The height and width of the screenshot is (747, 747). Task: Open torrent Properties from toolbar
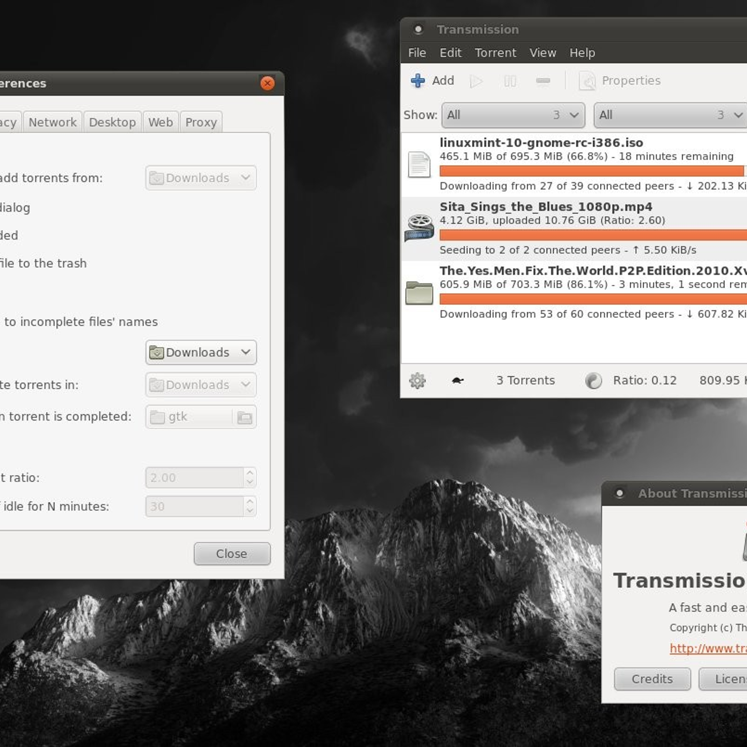point(620,81)
